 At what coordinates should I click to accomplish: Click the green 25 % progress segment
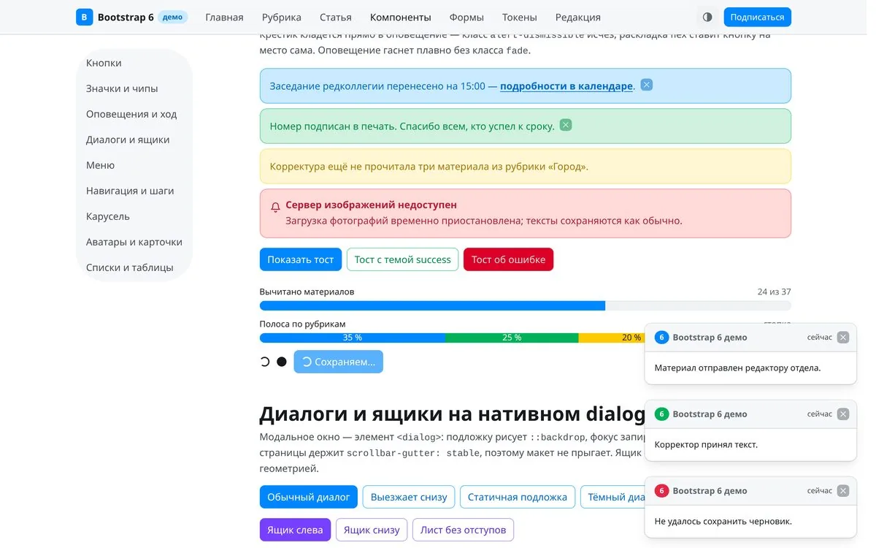pos(512,338)
